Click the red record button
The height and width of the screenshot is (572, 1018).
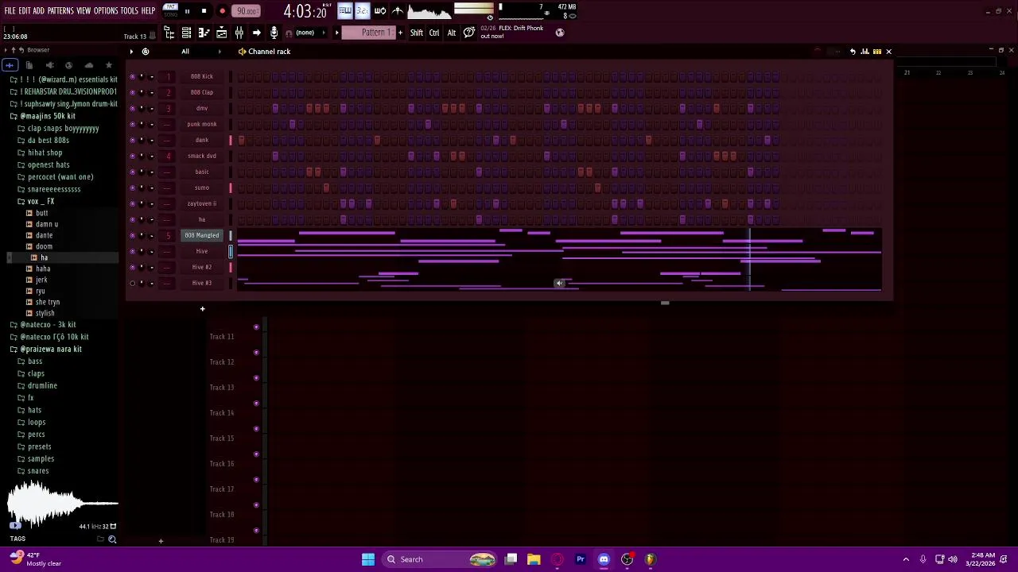coord(222,11)
